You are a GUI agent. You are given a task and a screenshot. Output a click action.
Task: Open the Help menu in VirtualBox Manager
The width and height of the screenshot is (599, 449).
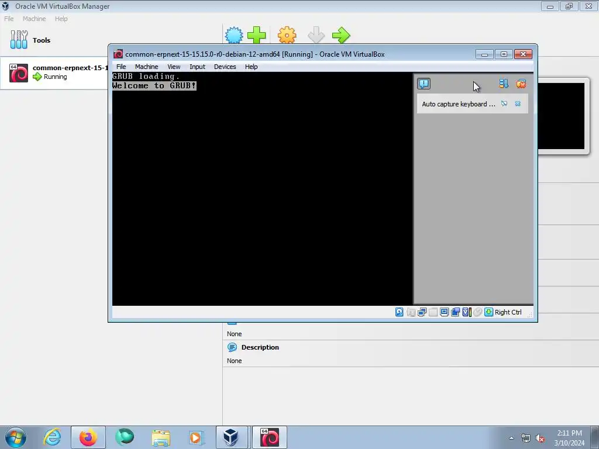pyautogui.click(x=61, y=19)
